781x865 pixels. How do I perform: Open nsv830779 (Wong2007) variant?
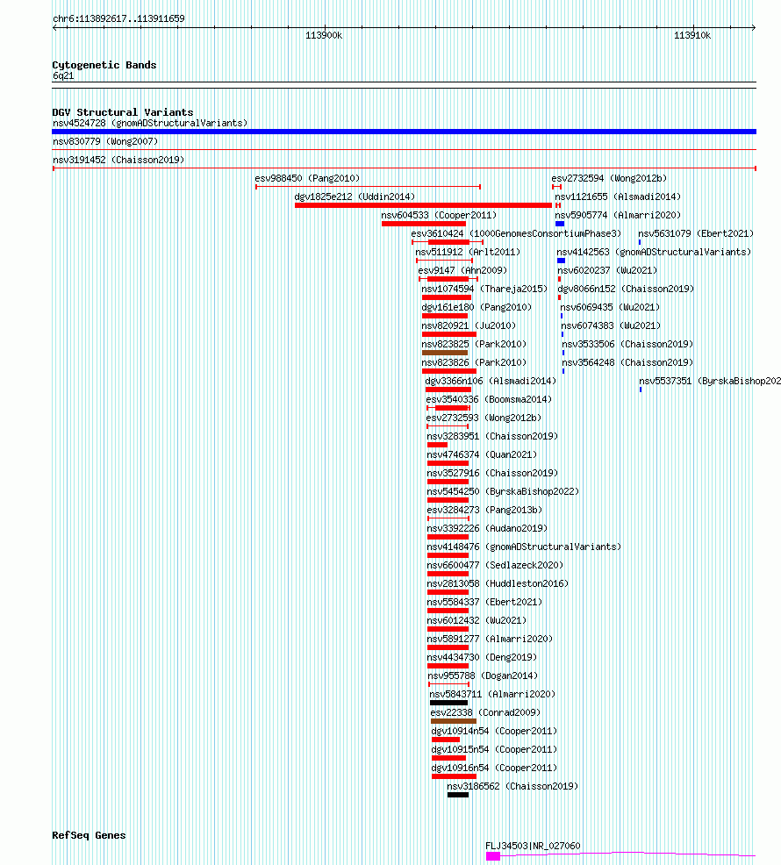(105, 142)
